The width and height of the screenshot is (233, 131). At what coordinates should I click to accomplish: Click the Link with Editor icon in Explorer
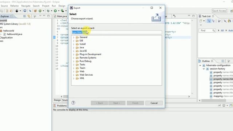point(29,16)
